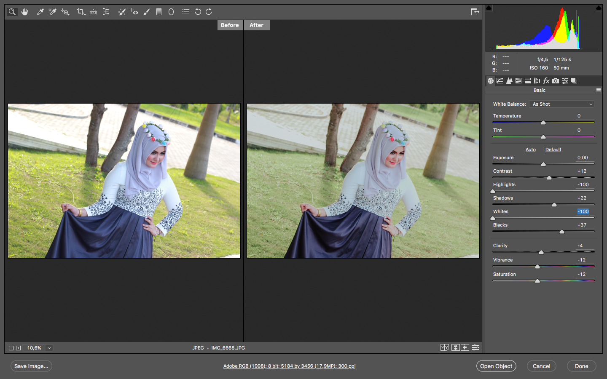
Task: Toggle the Before/After preview mode button
Action: click(445, 347)
